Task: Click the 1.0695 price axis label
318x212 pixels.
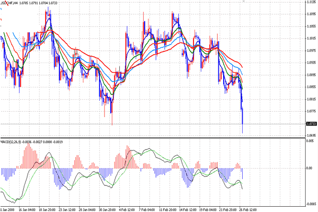Action: point(312,135)
